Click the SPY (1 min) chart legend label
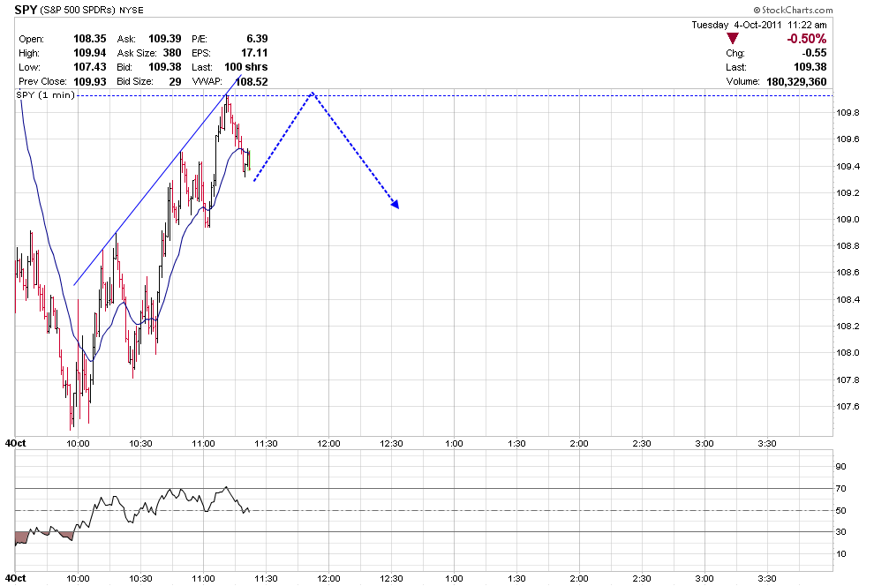 pos(45,95)
